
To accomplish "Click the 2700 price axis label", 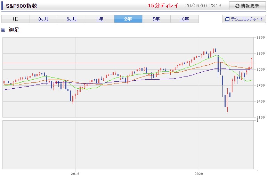I will pyautogui.click(x=261, y=86).
